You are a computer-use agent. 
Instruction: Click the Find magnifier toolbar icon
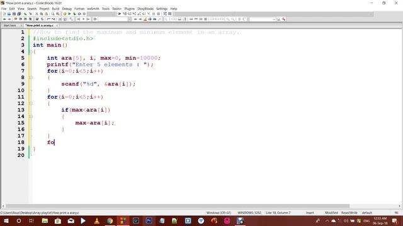[53, 14]
